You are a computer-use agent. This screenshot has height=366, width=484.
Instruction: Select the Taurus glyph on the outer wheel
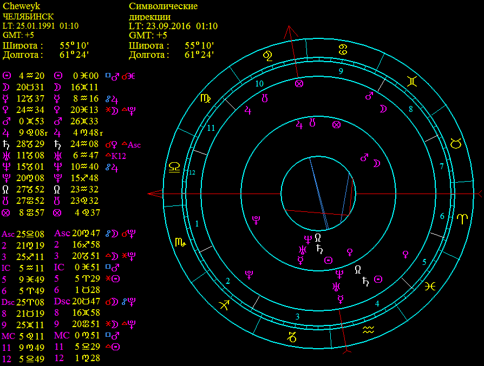[456, 143]
